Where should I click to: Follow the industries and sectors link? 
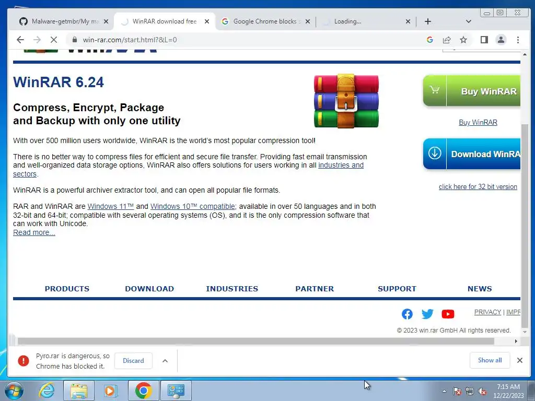(x=341, y=165)
